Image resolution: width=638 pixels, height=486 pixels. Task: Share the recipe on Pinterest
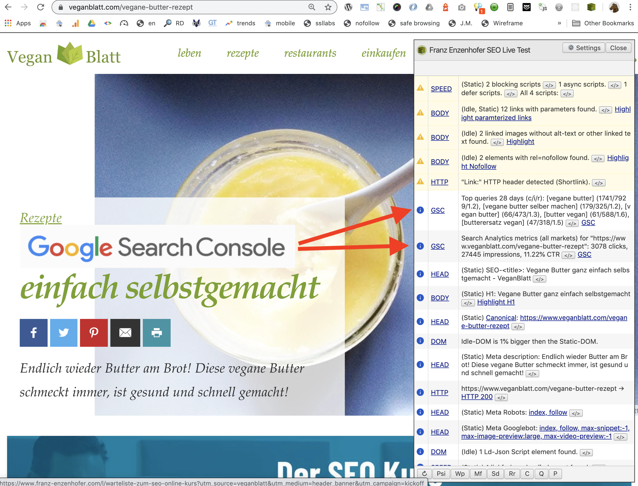[x=94, y=333]
